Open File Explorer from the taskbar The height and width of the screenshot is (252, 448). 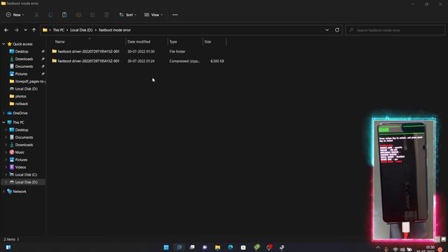pyautogui.click(x=218, y=247)
